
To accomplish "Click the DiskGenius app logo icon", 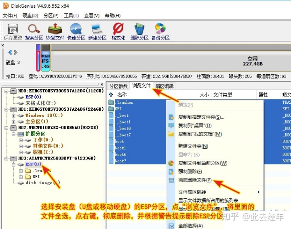I will pyautogui.click(x=6, y=6).
